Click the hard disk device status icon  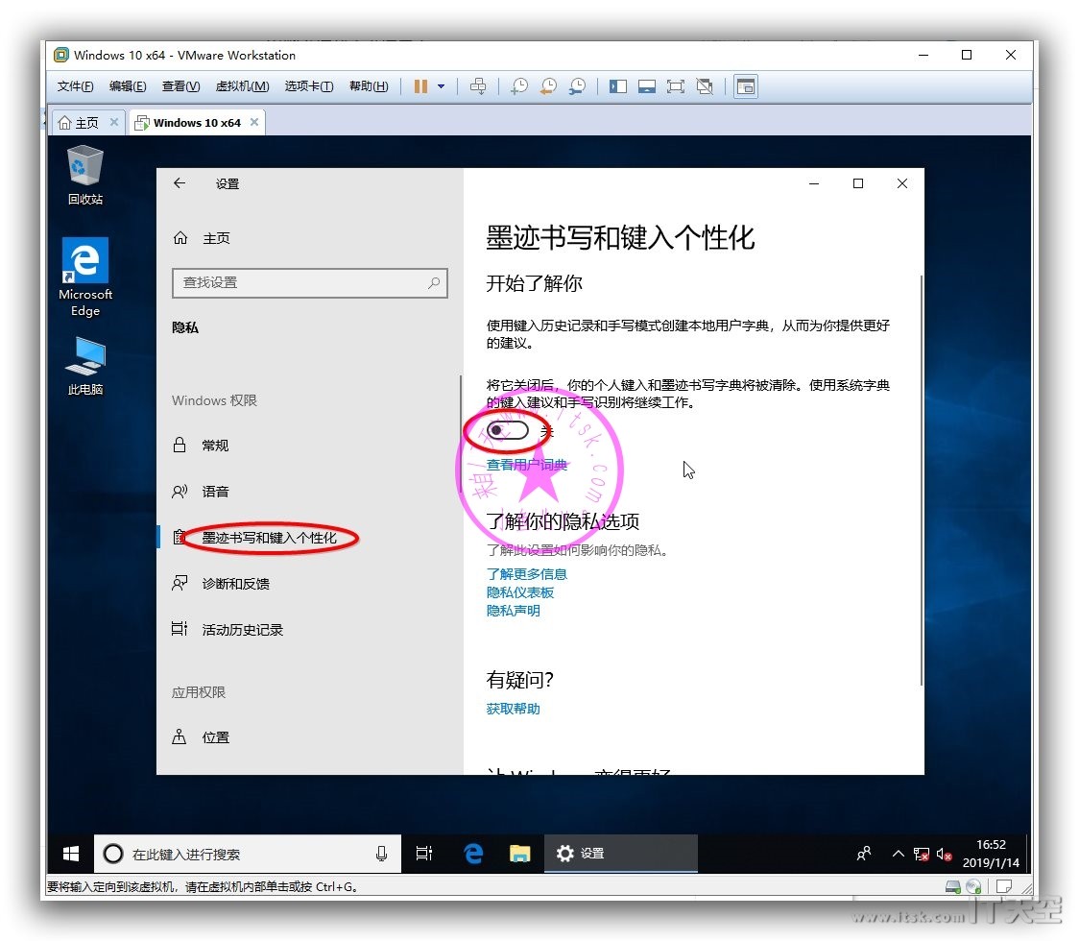[x=953, y=886]
